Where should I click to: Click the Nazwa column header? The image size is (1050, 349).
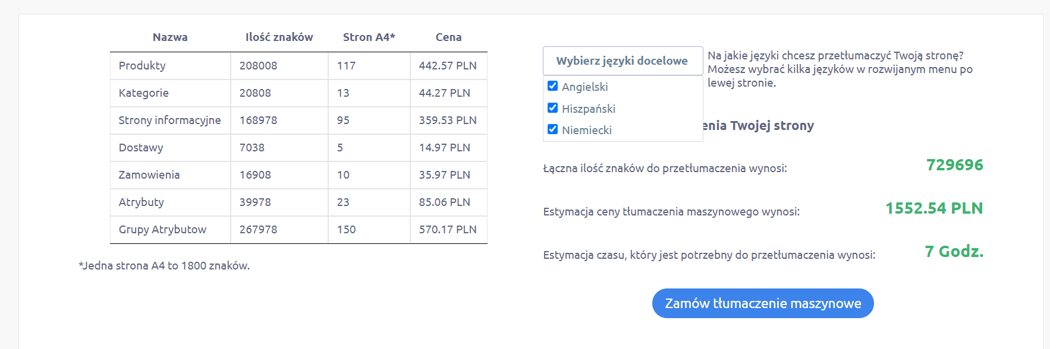point(170,37)
